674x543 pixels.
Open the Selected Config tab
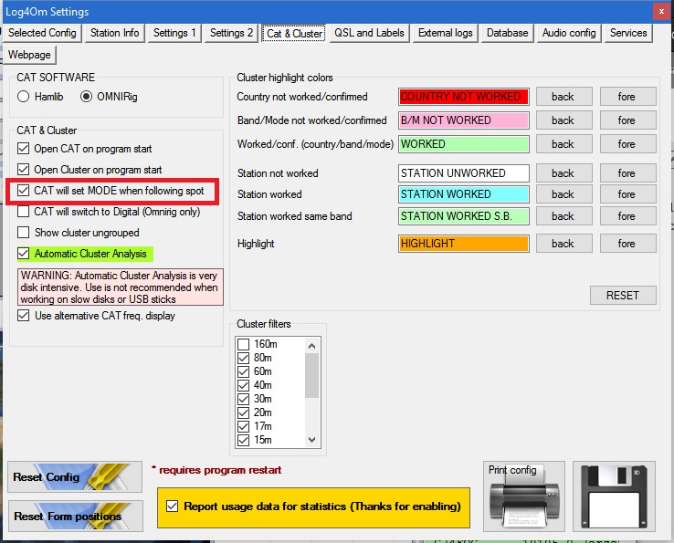(x=42, y=33)
